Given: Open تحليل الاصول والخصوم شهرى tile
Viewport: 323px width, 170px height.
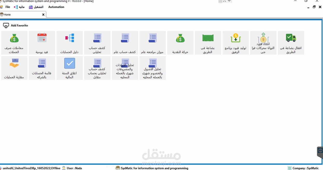Looking at the screenshot, I should [x=153, y=68].
